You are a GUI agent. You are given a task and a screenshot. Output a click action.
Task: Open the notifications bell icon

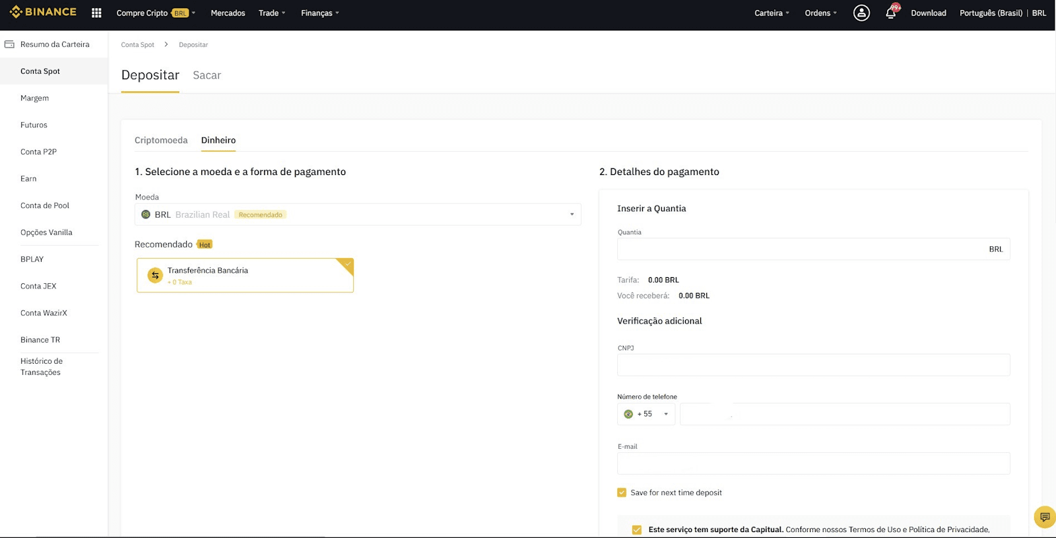click(x=891, y=13)
